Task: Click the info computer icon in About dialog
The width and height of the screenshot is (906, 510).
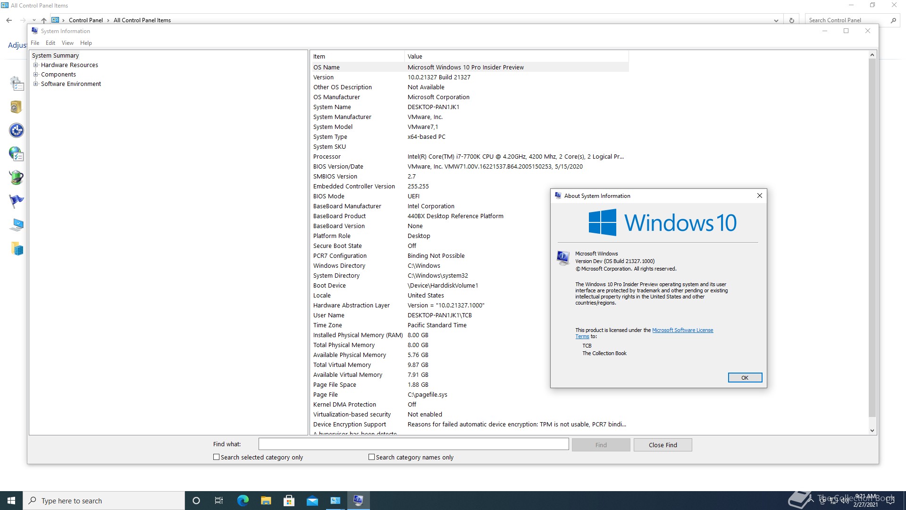Action: tap(562, 258)
